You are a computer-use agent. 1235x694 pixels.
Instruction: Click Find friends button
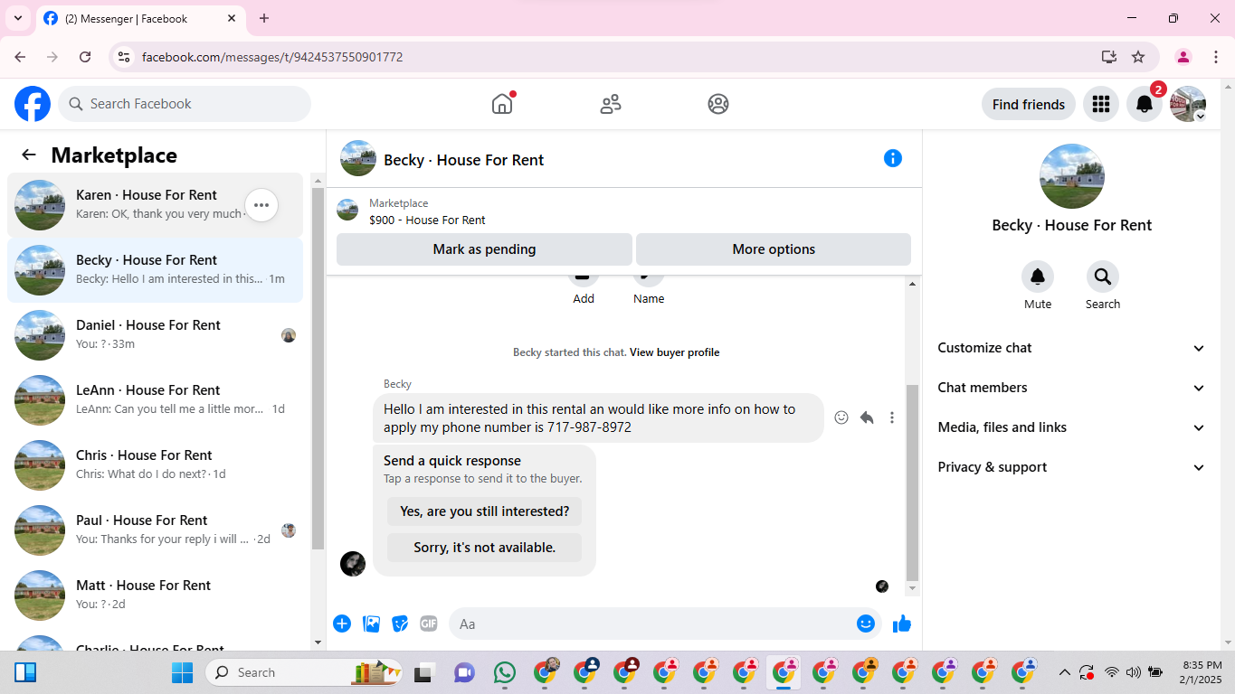pos(1029,104)
